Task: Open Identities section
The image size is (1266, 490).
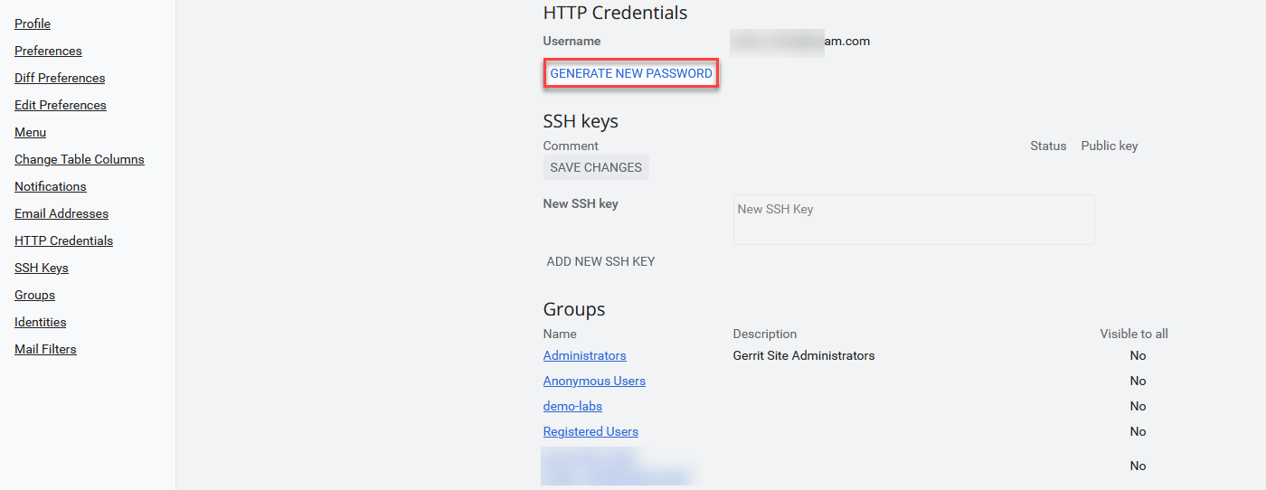Action: 41,322
